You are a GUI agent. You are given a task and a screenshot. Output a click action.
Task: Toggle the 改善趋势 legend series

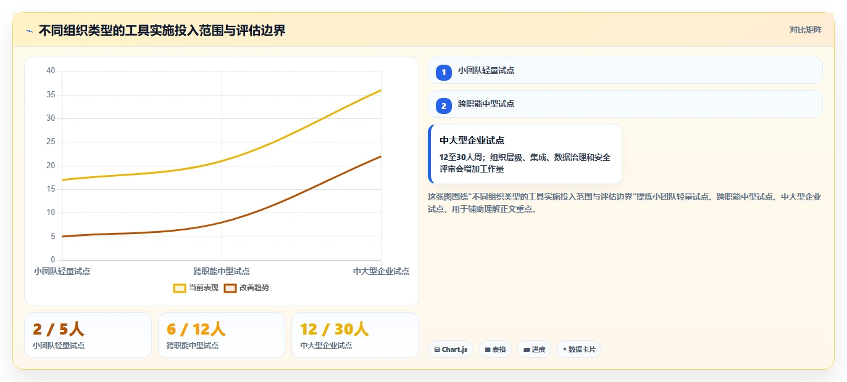[x=246, y=288]
